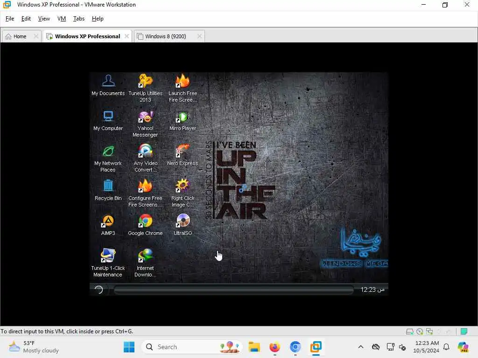Open the weather widget showing 53°F

[34, 347]
